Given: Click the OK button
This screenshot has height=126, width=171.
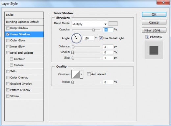Looking at the screenshot, I should pos(154,14).
